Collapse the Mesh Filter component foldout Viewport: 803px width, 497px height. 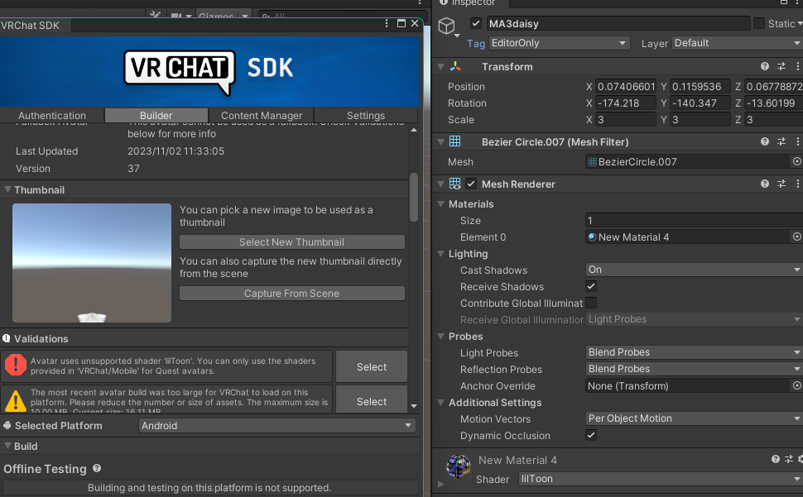(x=440, y=141)
